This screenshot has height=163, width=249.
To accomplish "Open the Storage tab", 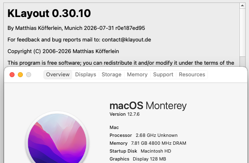I will coord(112,74).
